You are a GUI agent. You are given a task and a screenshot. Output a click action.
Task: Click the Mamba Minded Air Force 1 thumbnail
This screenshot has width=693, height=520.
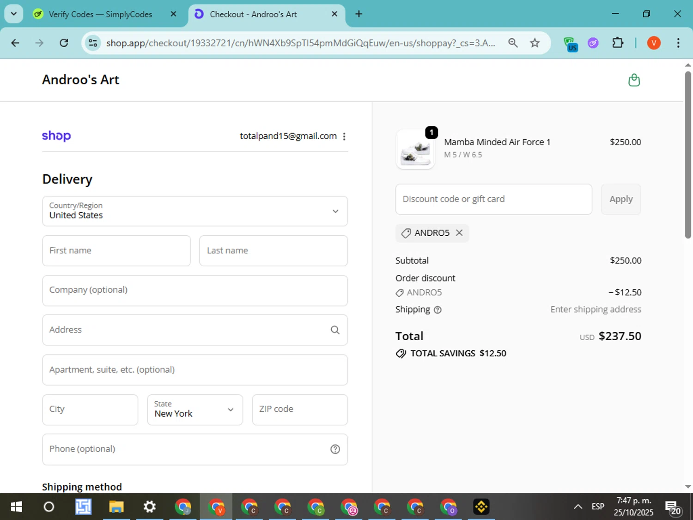pos(415,149)
